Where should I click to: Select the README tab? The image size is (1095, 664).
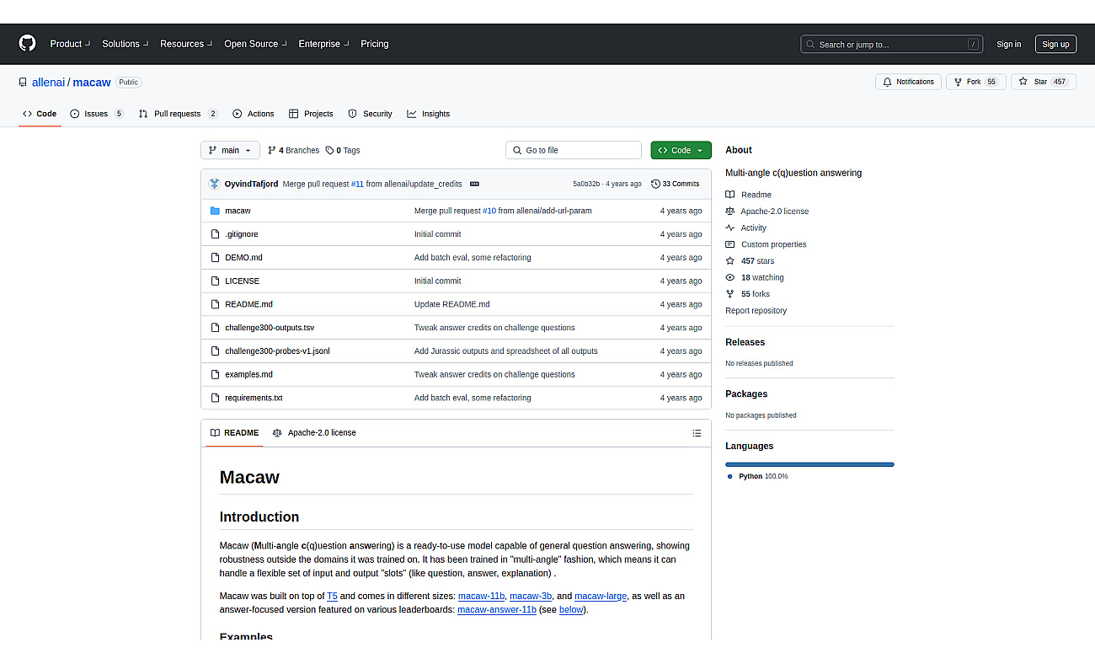tap(234, 433)
